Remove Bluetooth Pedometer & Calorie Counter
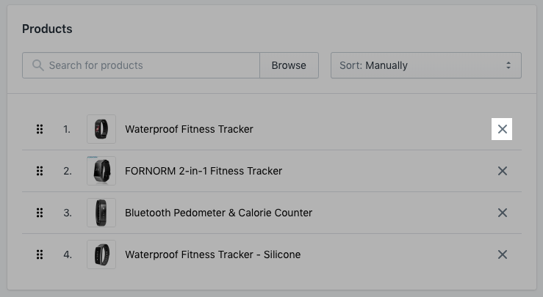Viewport: 543px width, 297px height. (x=502, y=213)
